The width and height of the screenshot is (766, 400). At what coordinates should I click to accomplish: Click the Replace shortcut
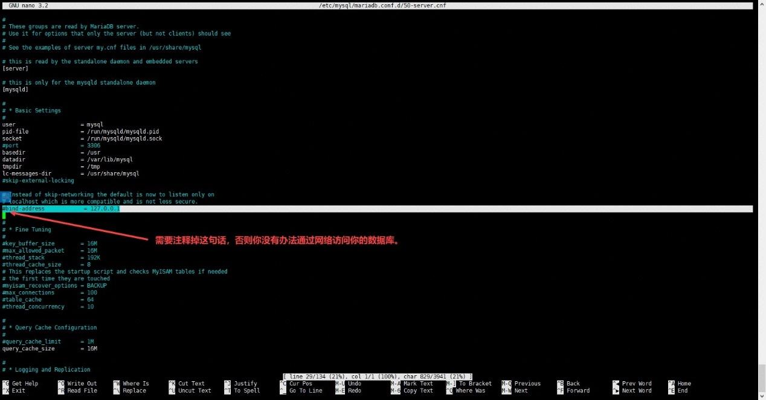(x=134, y=390)
